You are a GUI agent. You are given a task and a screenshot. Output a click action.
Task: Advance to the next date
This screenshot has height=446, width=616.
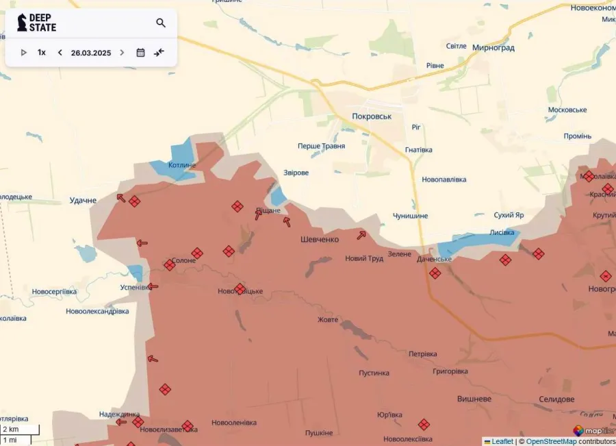pos(122,53)
